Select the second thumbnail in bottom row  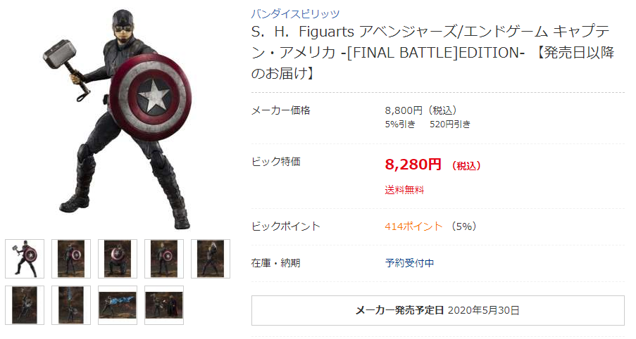71,305
